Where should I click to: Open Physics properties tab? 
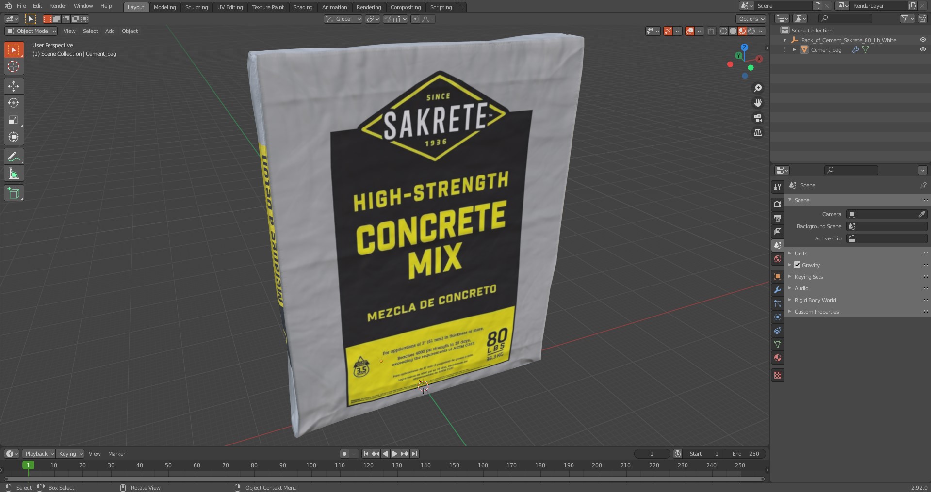coord(778,317)
